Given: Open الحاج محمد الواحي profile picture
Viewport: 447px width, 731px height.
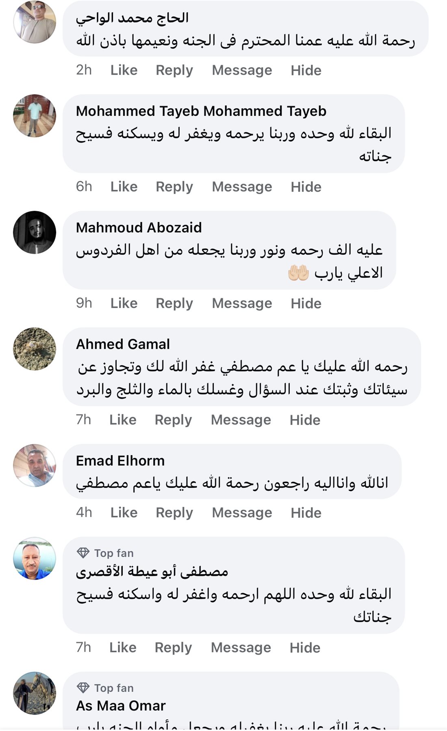Looking at the screenshot, I should (35, 22).
